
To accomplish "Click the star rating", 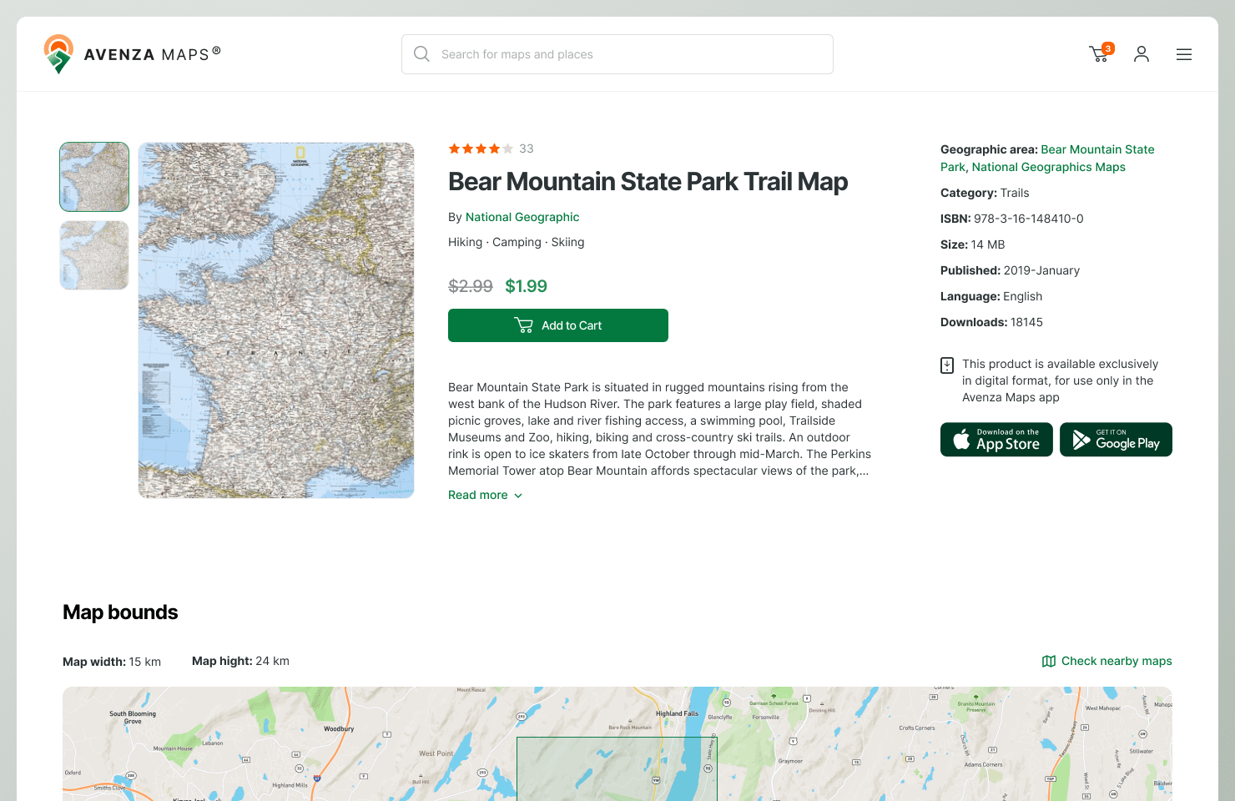I will [481, 149].
